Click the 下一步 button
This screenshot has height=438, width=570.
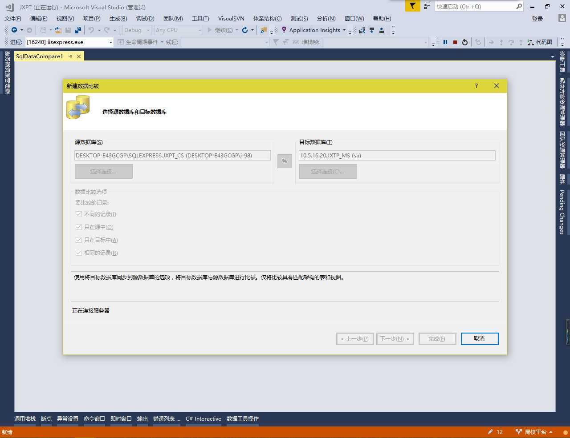coord(395,339)
